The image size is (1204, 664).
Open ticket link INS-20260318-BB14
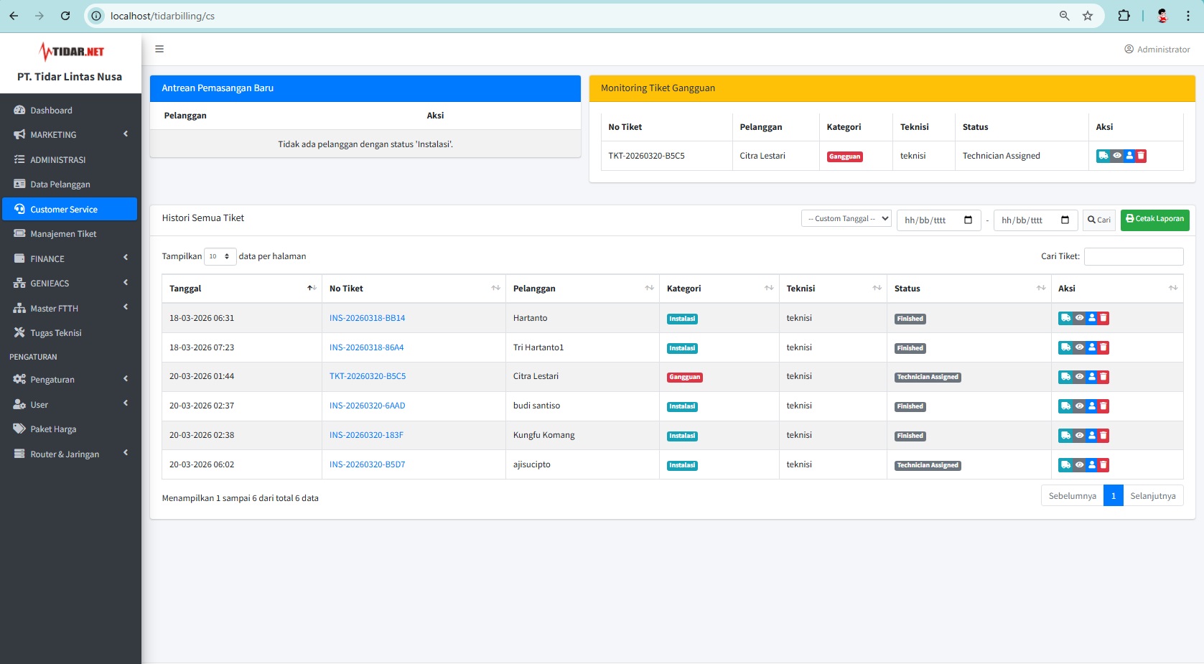point(367,318)
